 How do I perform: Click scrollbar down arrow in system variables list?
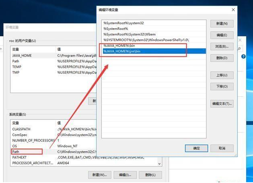coord(160,164)
